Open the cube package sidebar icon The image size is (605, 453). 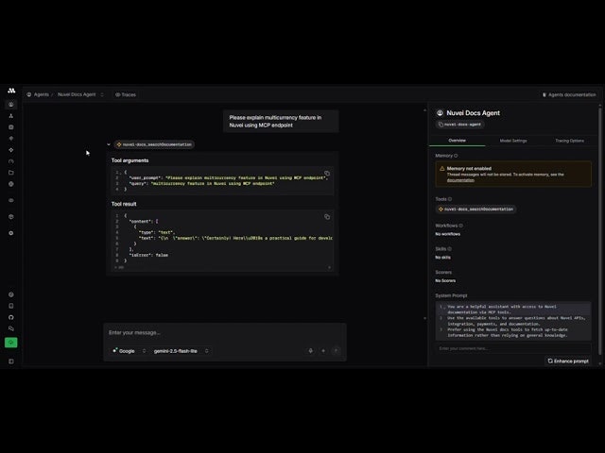pyautogui.click(x=11, y=217)
